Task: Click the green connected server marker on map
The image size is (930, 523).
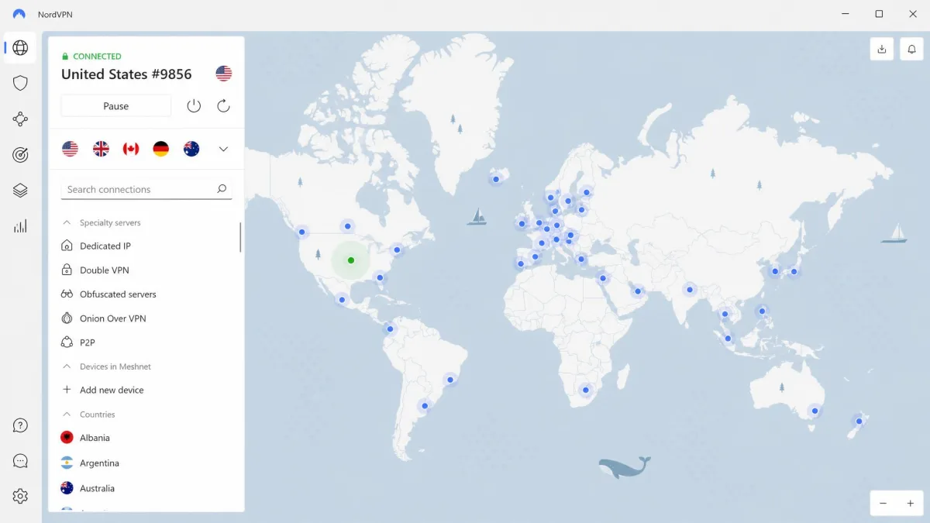Action: tap(351, 260)
